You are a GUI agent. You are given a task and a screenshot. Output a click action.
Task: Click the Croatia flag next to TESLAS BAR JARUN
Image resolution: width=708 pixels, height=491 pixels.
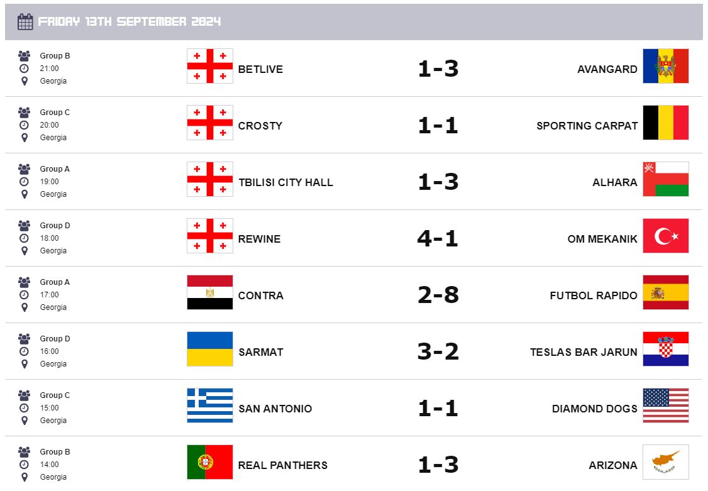point(665,349)
